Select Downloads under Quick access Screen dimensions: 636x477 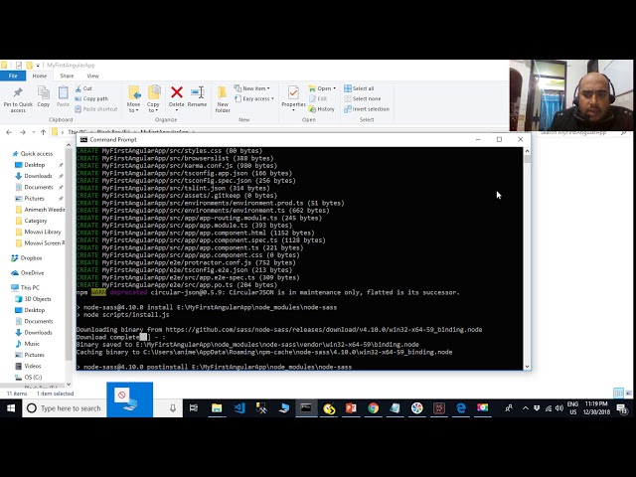tap(38, 176)
